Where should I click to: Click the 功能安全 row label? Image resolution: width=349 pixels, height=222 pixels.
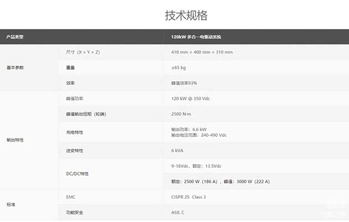[x=74, y=212]
